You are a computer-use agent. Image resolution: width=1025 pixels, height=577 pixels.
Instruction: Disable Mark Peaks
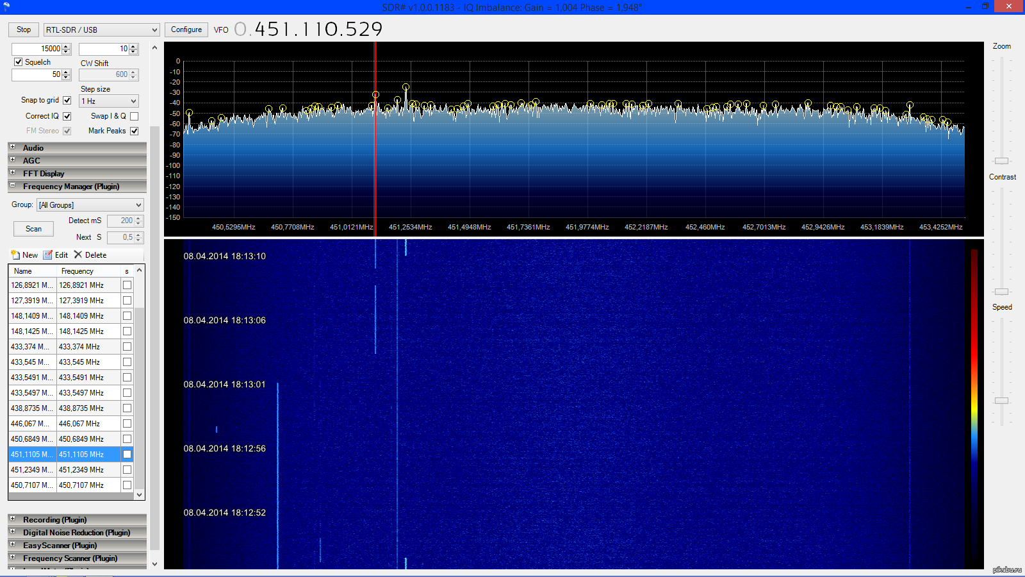tap(134, 131)
